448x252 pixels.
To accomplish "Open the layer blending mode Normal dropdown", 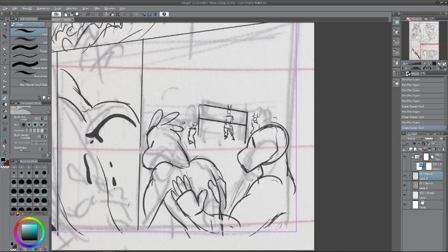I will tap(413, 139).
